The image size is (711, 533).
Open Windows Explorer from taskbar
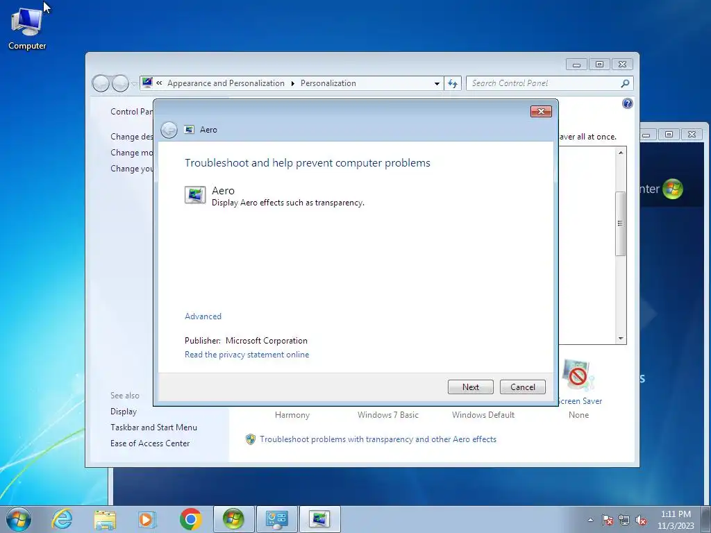coord(105,520)
